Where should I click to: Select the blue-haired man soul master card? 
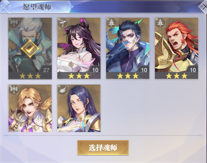(x=128, y=48)
